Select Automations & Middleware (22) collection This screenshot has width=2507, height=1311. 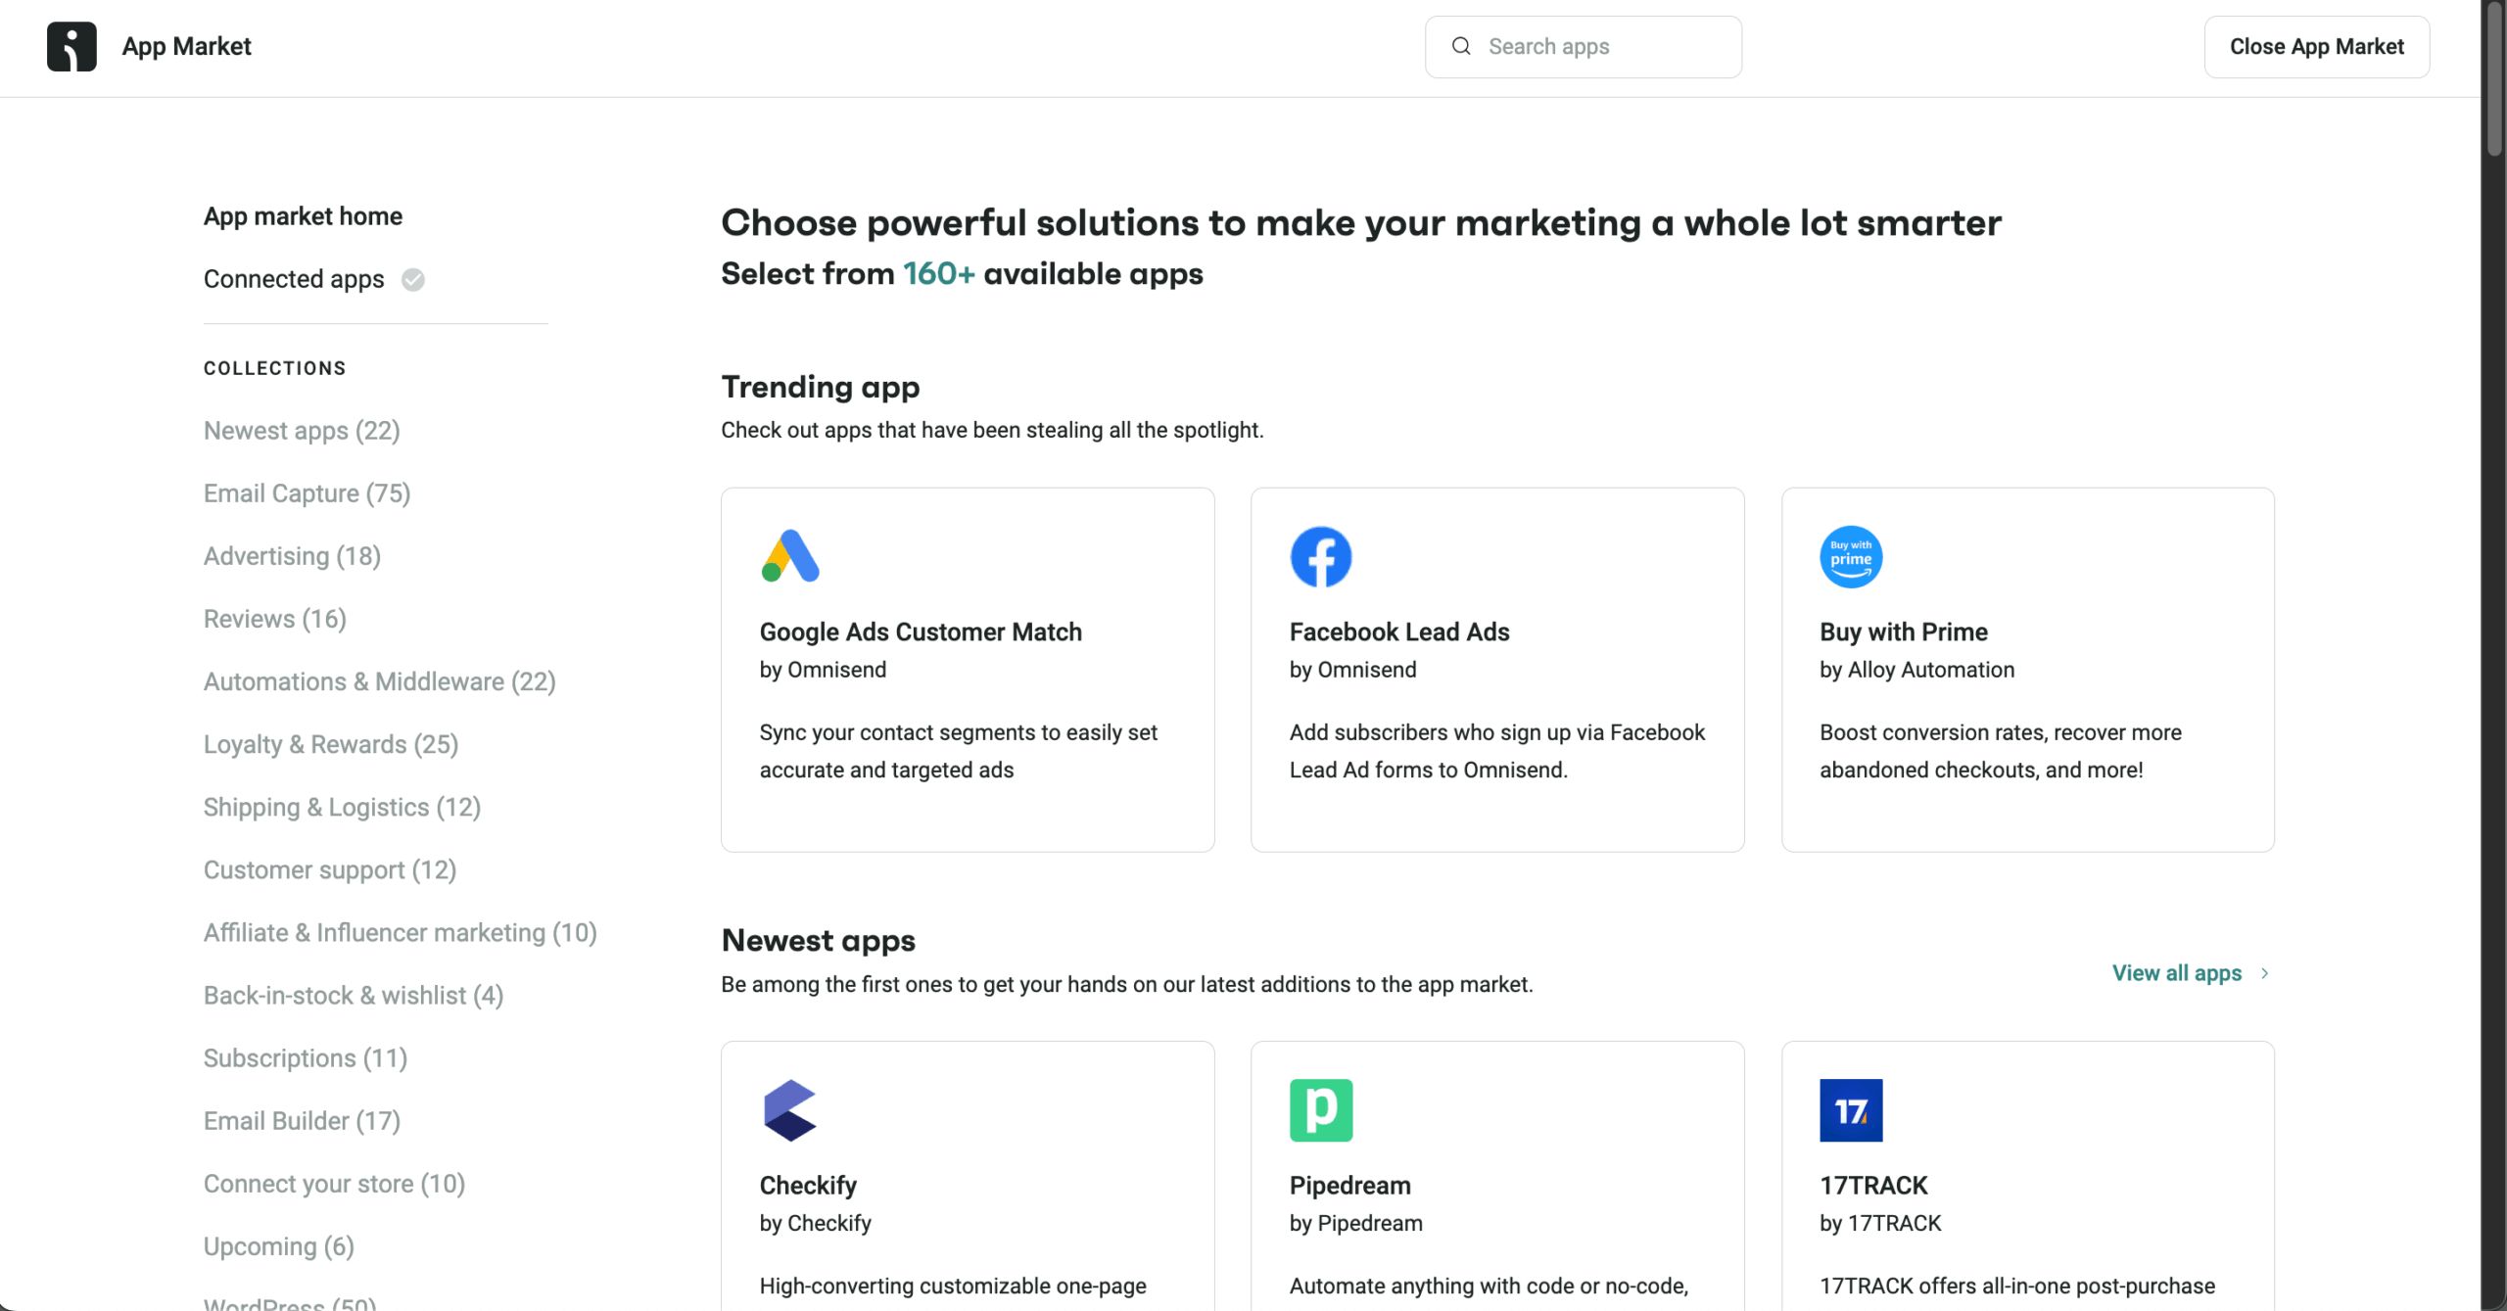click(x=380, y=681)
